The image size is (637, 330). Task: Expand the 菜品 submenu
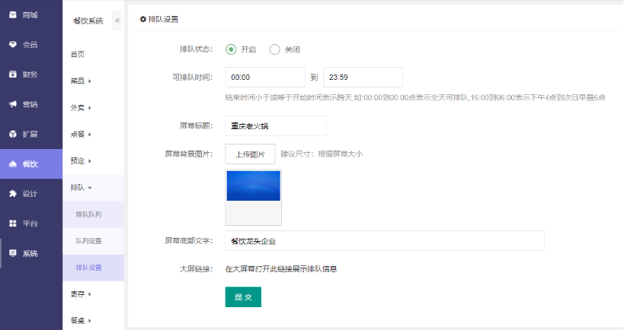(x=81, y=81)
